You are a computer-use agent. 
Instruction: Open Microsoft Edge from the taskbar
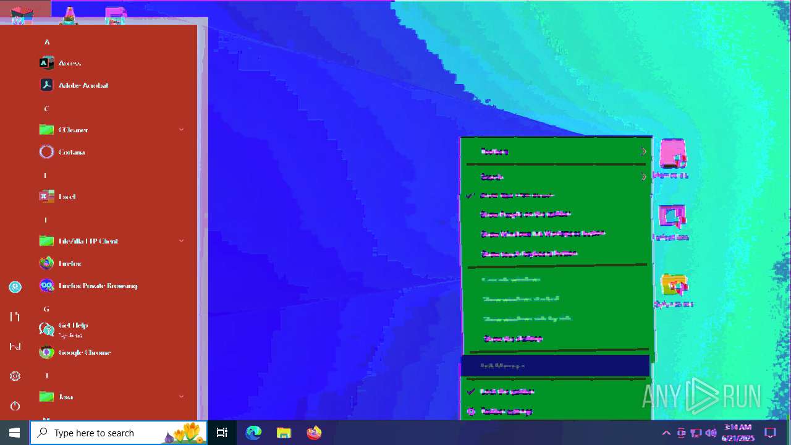click(253, 433)
